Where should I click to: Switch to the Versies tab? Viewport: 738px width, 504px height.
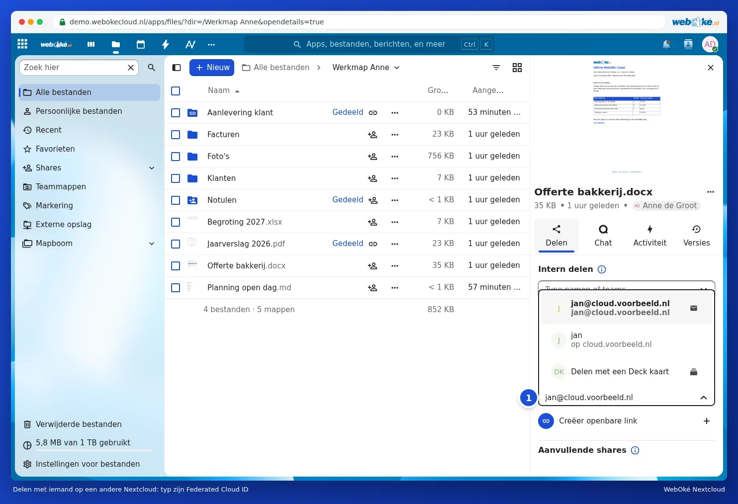click(697, 235)
